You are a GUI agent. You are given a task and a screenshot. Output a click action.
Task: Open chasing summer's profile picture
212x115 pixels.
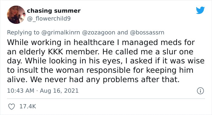[x=16, y=15]
